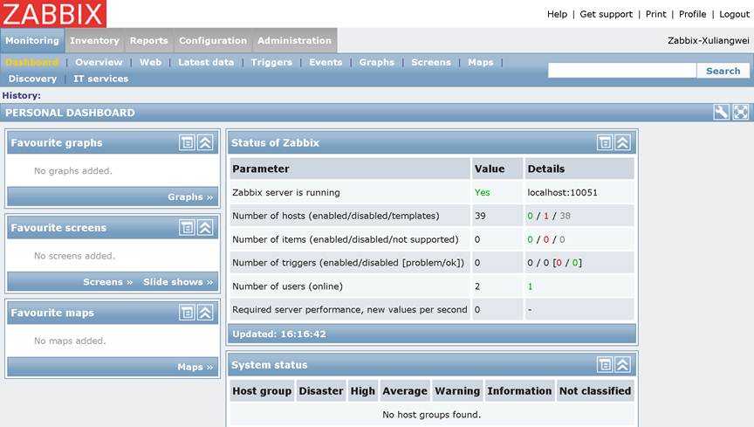Click 'No graphs added.' text
Screen dimensions: 754x427
[73, 170]
